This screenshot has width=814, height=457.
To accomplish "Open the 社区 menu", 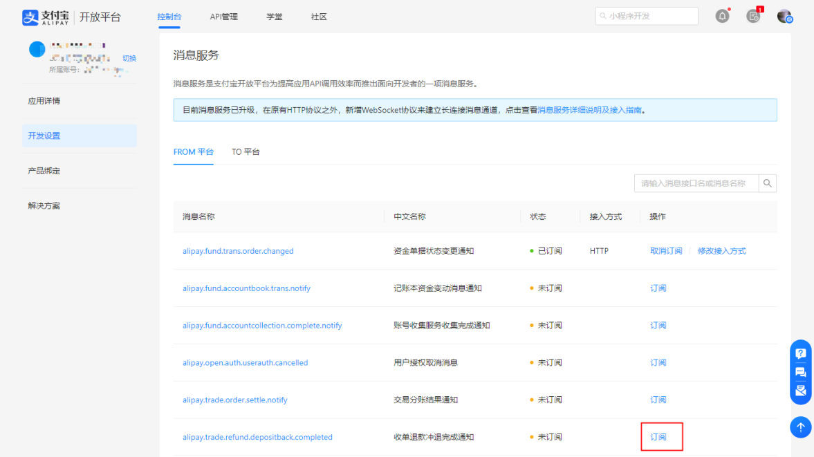I will tap(319, 17).
